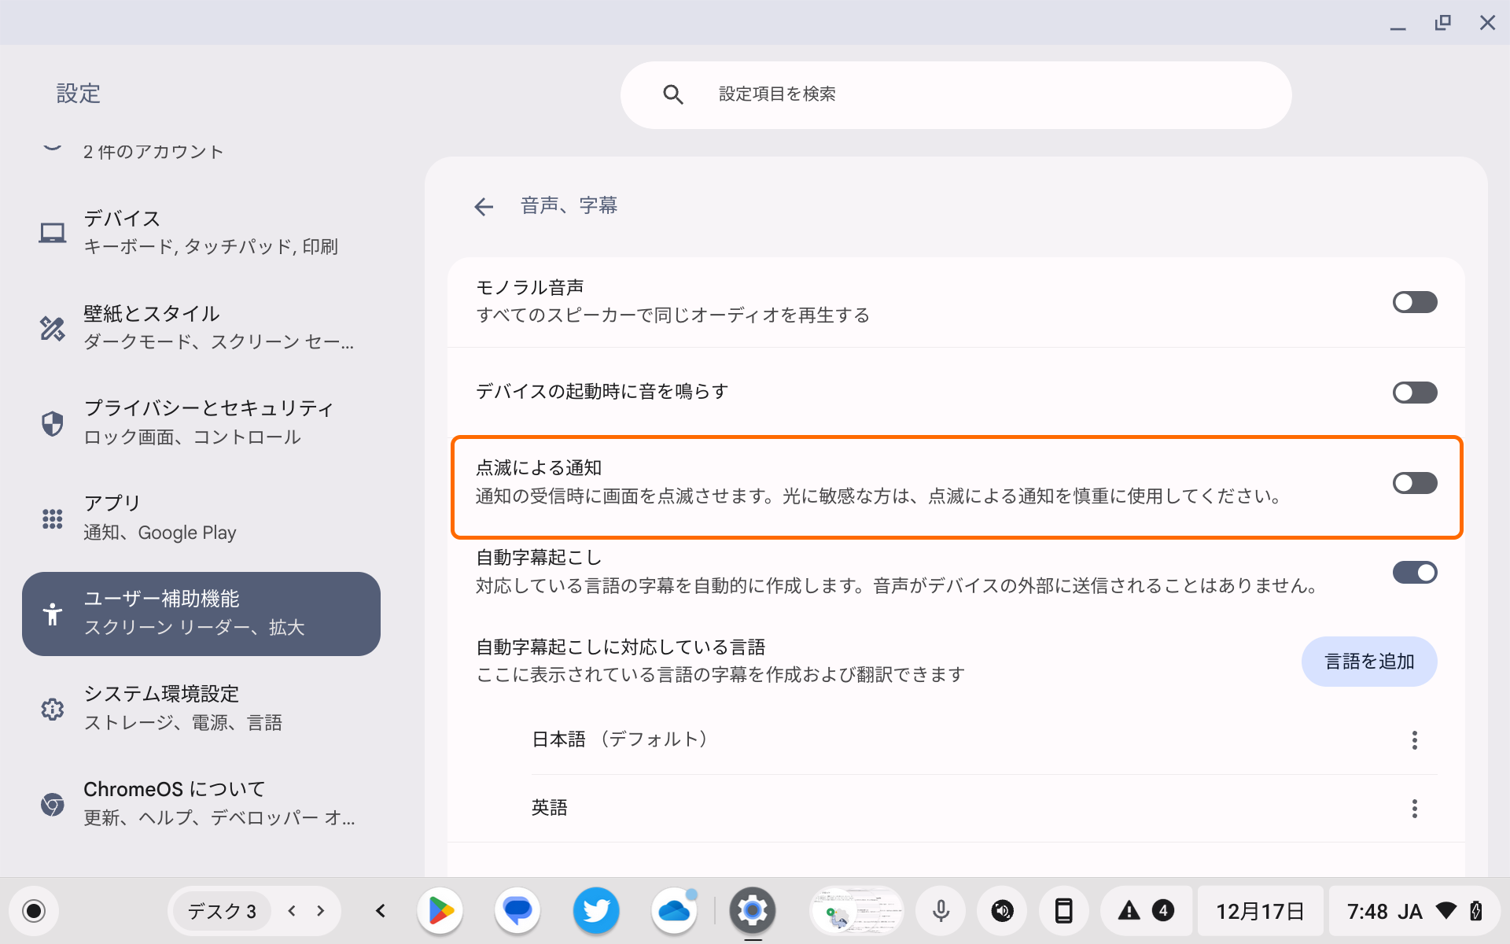The height and width of the screenshot is (944, 1510).
Task: Turn on モノラル音声 mono audio
Action: [x=1414, y=302]
